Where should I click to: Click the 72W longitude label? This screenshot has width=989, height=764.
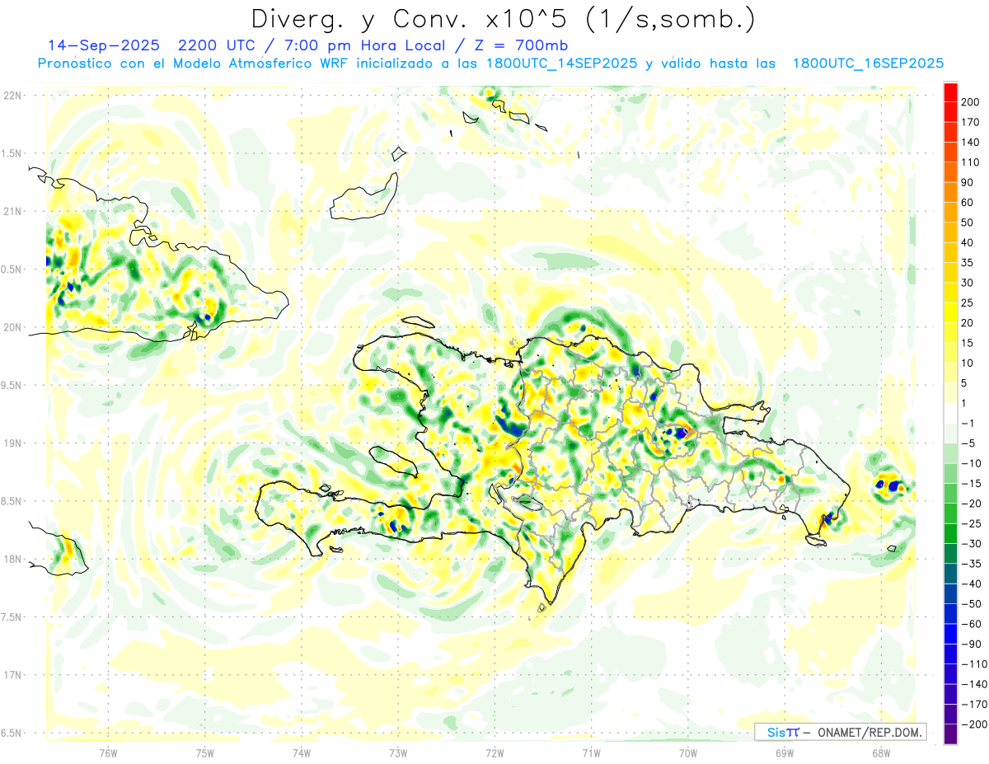click(x=494, y=752)
